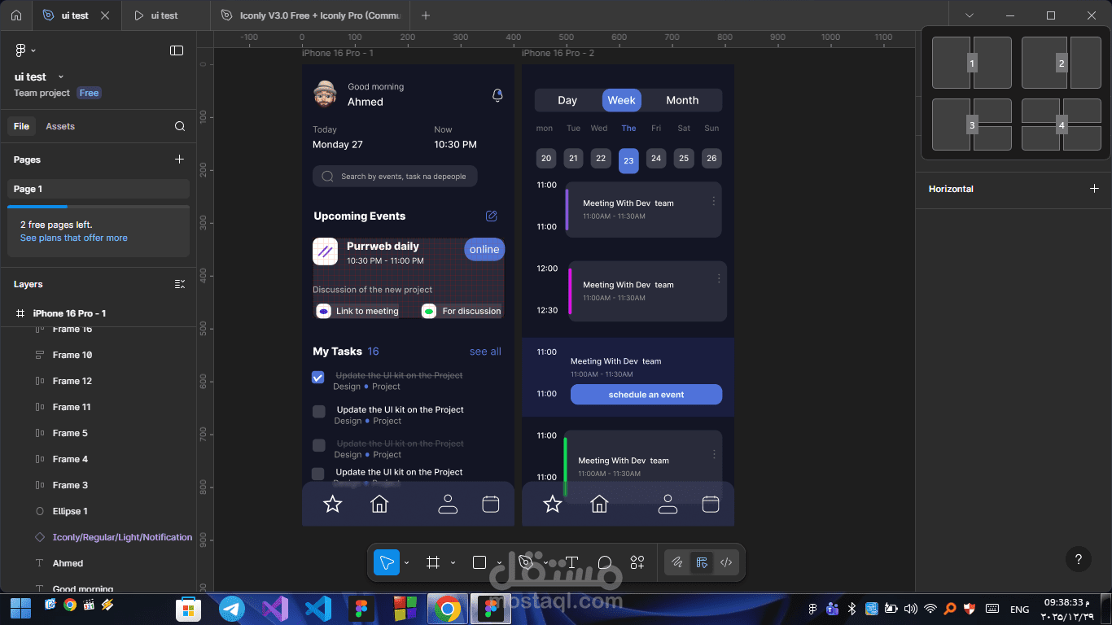Open the Iconly V3.0 Free tab
Screen dimensions: 1112x625
tap(312, 15)
